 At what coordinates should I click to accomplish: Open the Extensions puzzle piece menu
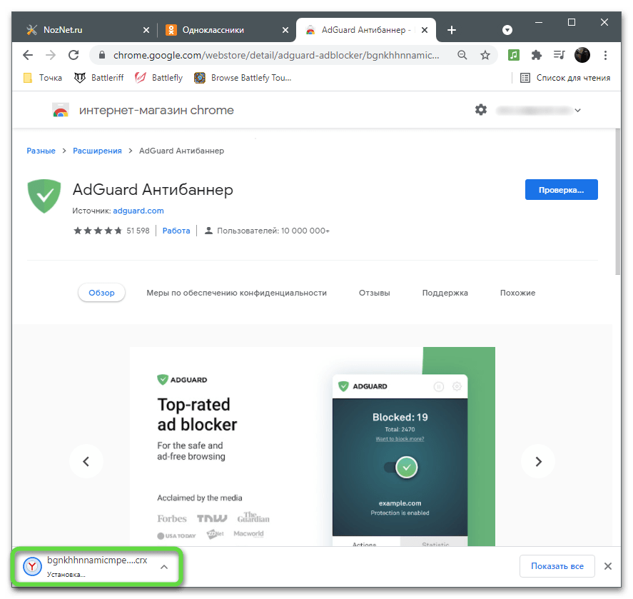536,55
